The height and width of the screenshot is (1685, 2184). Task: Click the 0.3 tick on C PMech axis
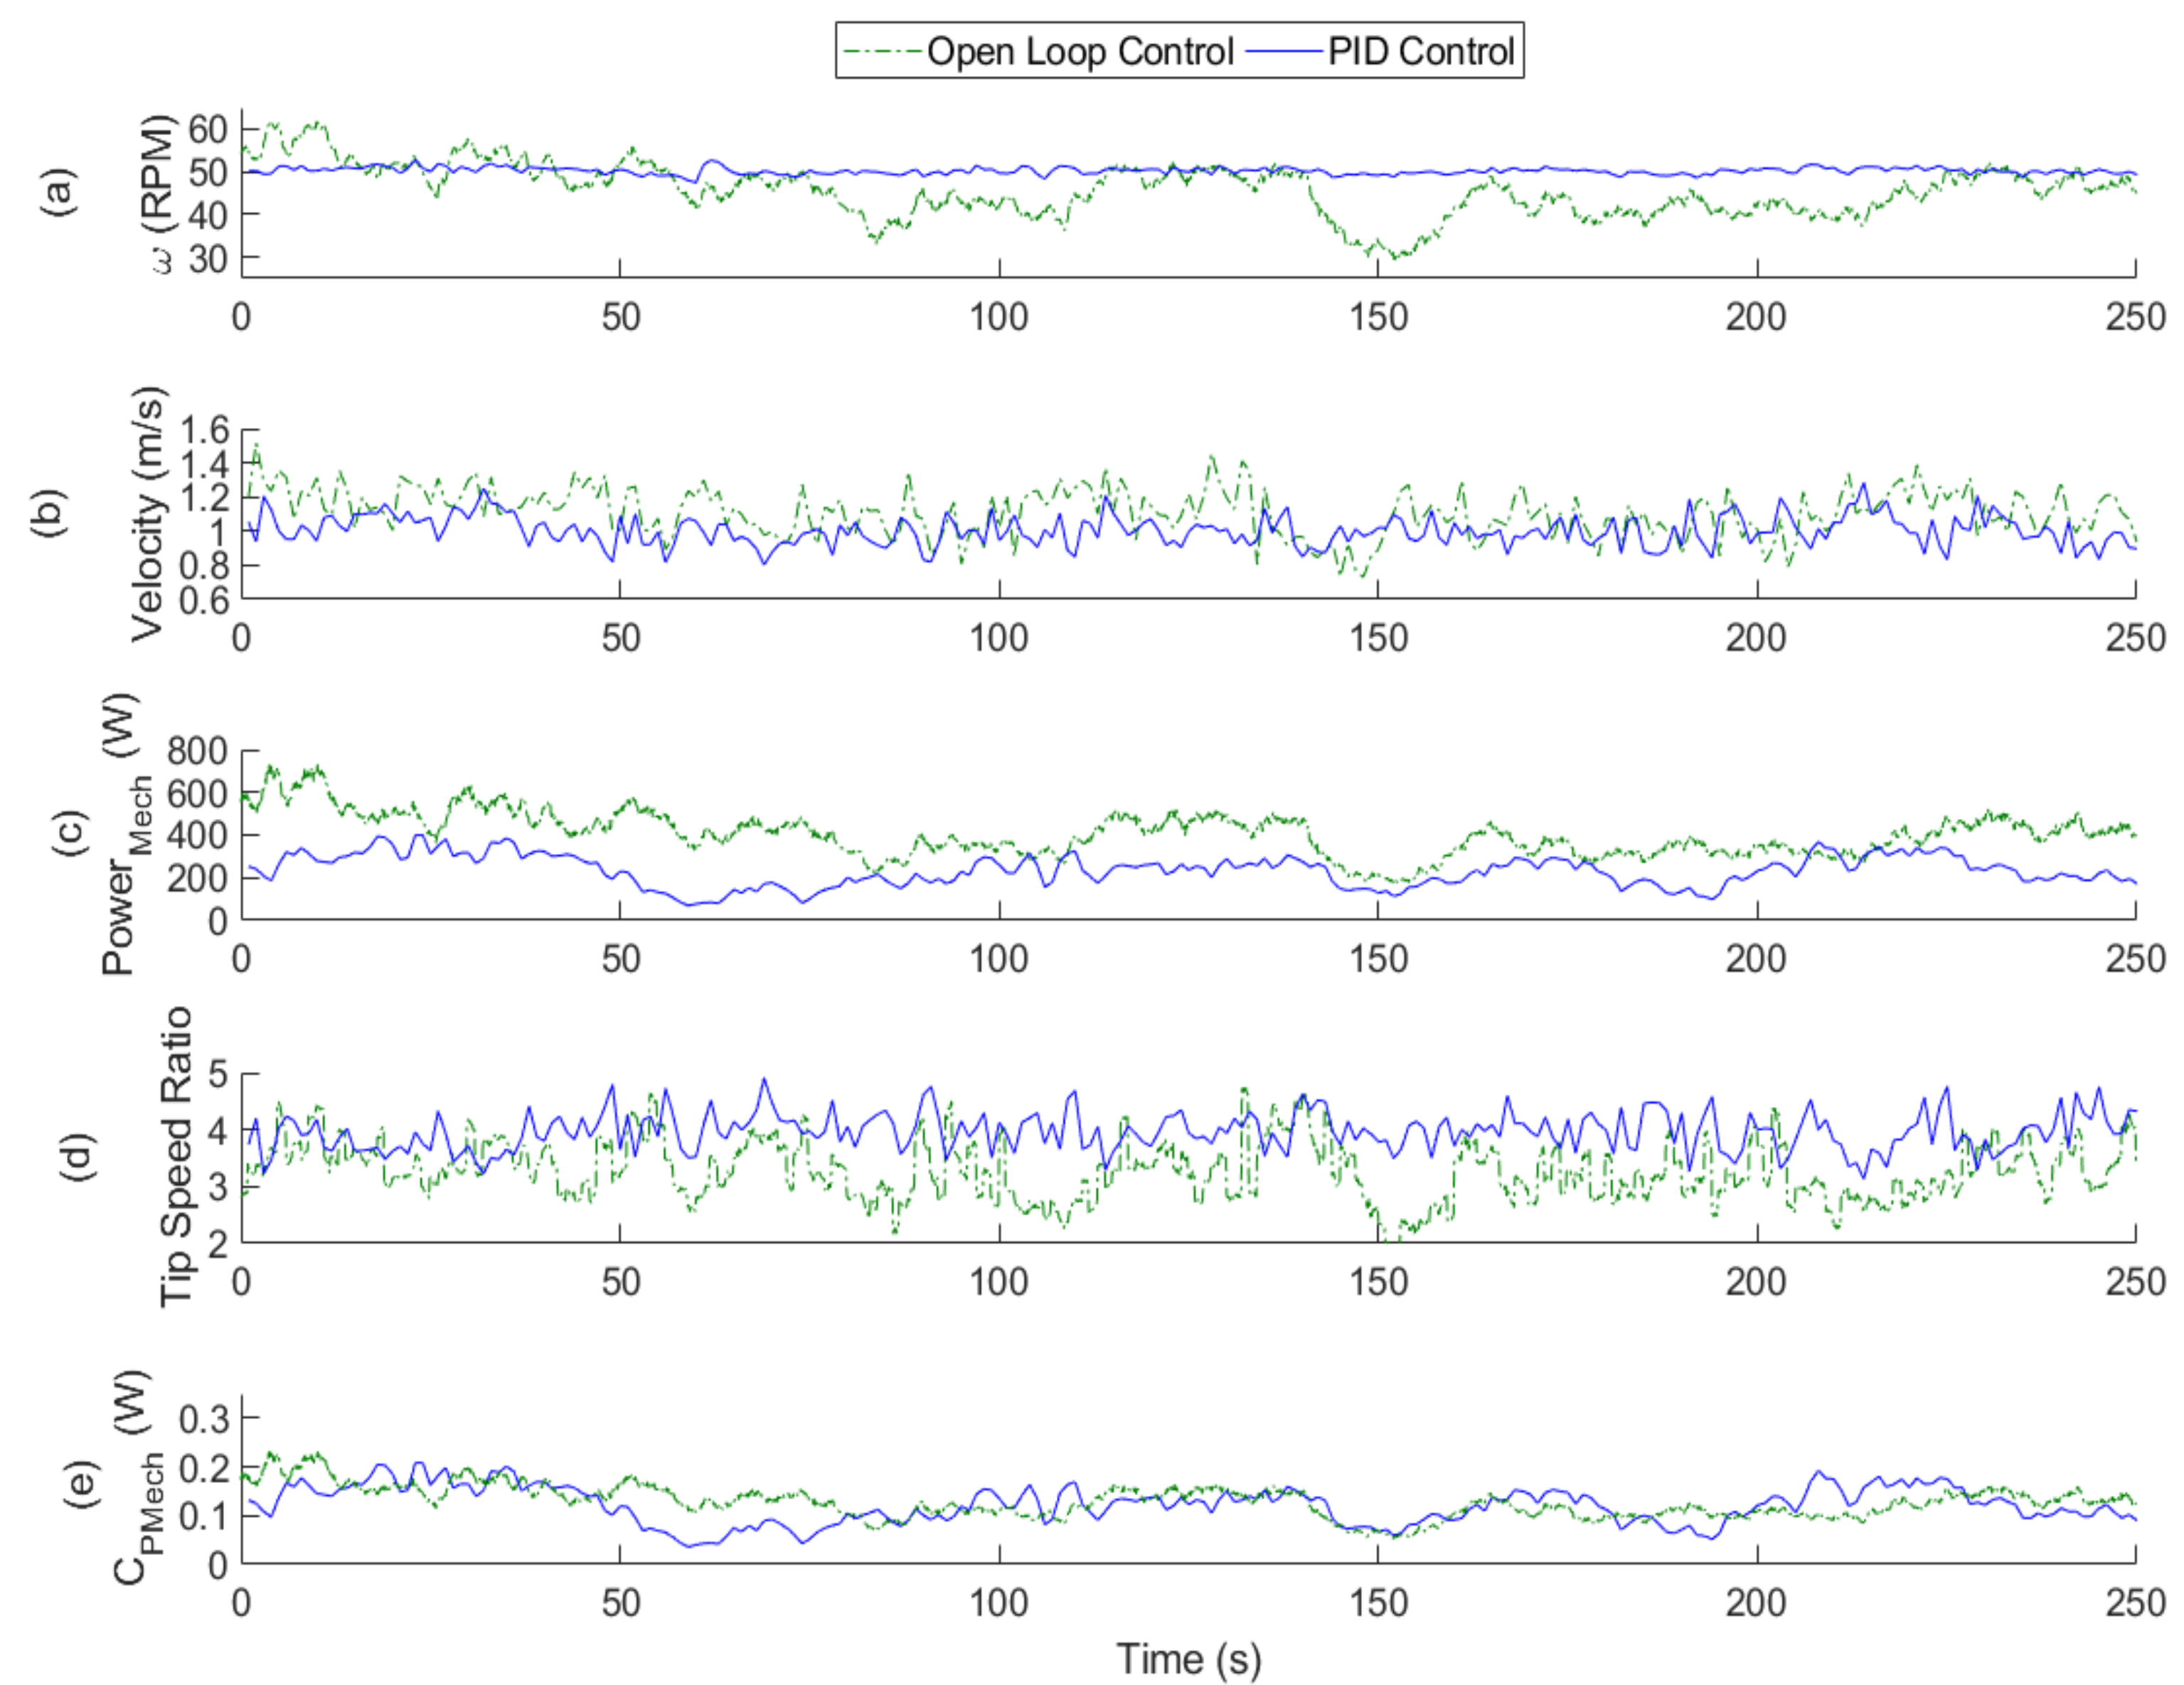(204, 1418)
